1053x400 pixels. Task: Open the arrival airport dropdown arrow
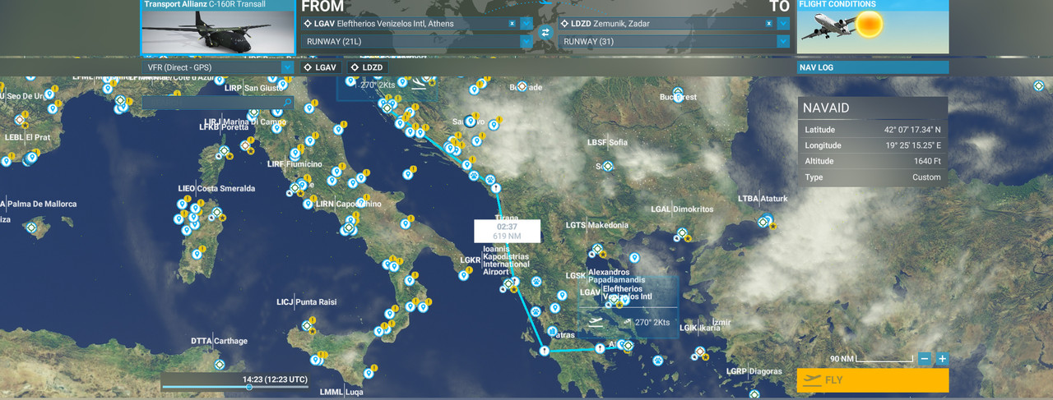tap(783, 24)
